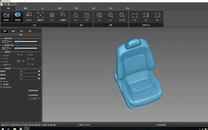Click the 优化 atom-shaped optimize icon
The height and width of the screenshot is (130, 208).
click(x=51, y=16)
